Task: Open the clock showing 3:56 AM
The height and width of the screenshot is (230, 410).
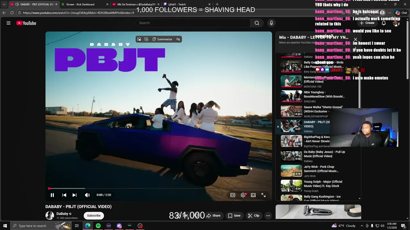Action: point(391,226)
